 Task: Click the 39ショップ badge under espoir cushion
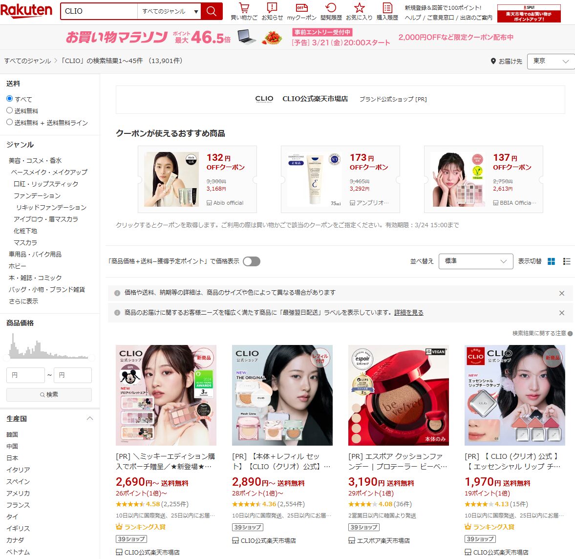coord(364,527)
